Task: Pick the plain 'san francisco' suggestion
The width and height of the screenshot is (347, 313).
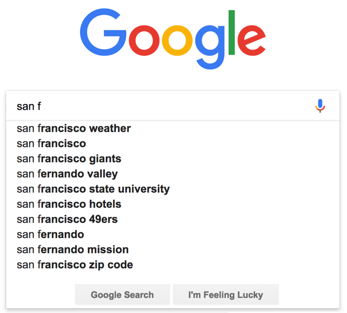Action: [x=51, y=143]
